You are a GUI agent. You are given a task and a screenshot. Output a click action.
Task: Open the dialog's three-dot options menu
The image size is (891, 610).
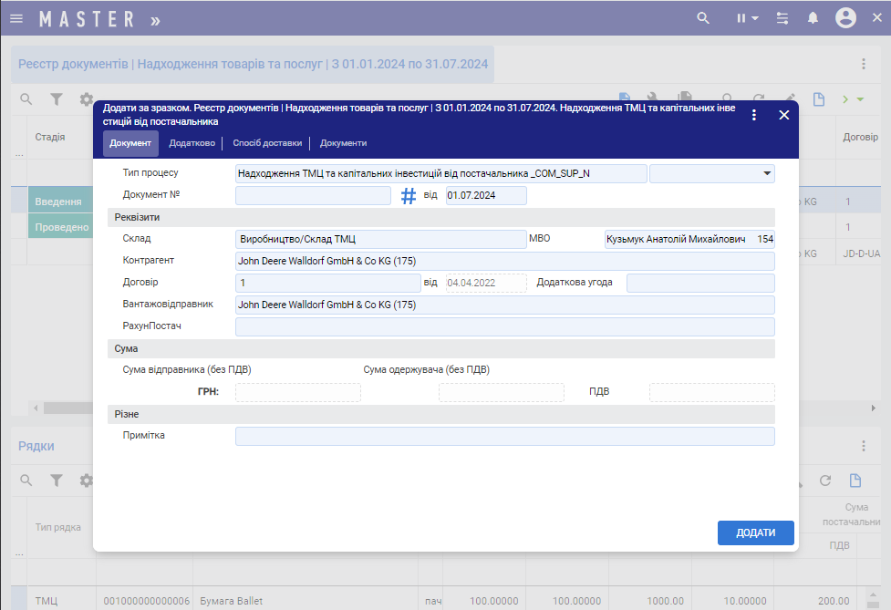(x=753, y=115)
